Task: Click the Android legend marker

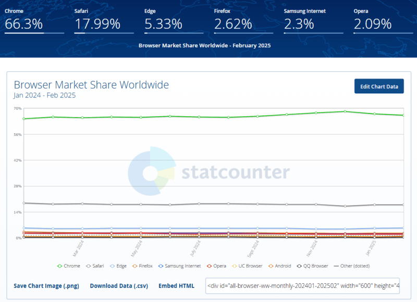Action: [271, 266]
